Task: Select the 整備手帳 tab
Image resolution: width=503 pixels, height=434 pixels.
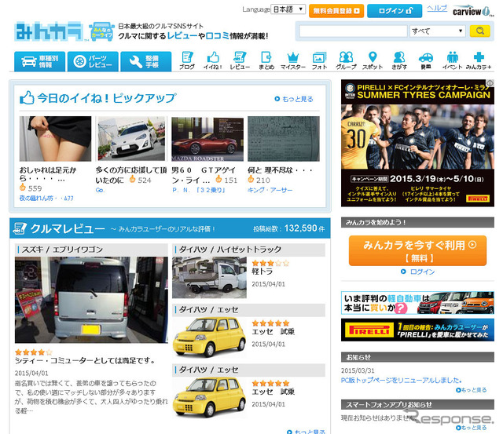Action: point(146,61)
